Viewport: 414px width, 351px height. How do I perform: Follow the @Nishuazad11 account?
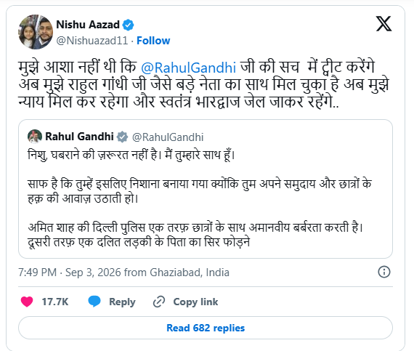[153, 41]
